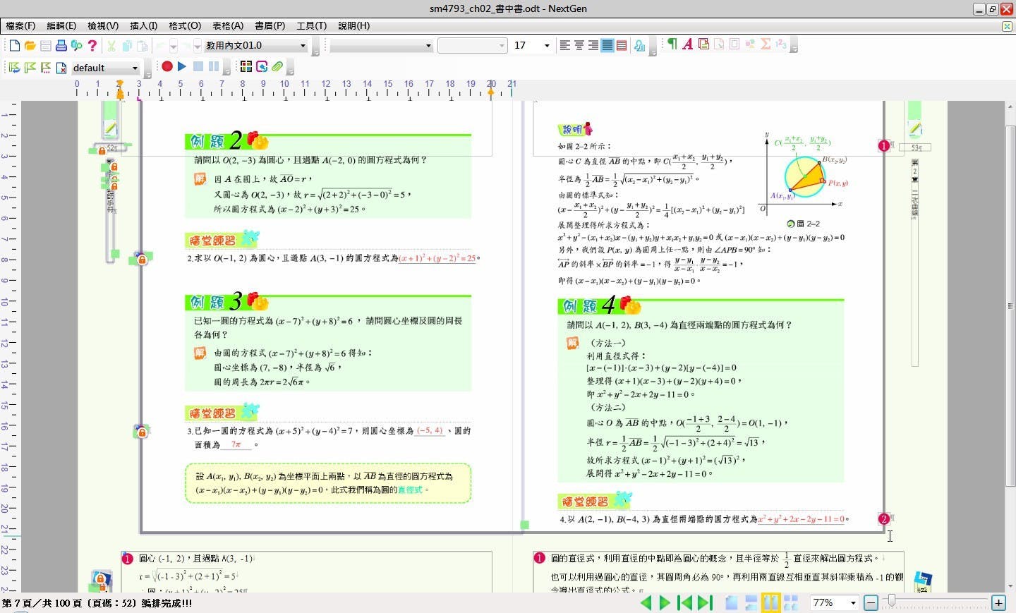The width and height of the screenshot is (1016, 613).
Task: Click the green pilcrow paragraph marks icon
Action: click(x=672, y=44)
